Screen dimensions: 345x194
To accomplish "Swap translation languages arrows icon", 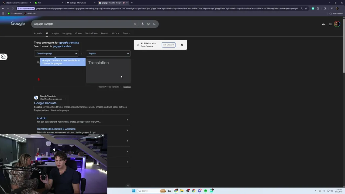I will [x=82, y=53].
